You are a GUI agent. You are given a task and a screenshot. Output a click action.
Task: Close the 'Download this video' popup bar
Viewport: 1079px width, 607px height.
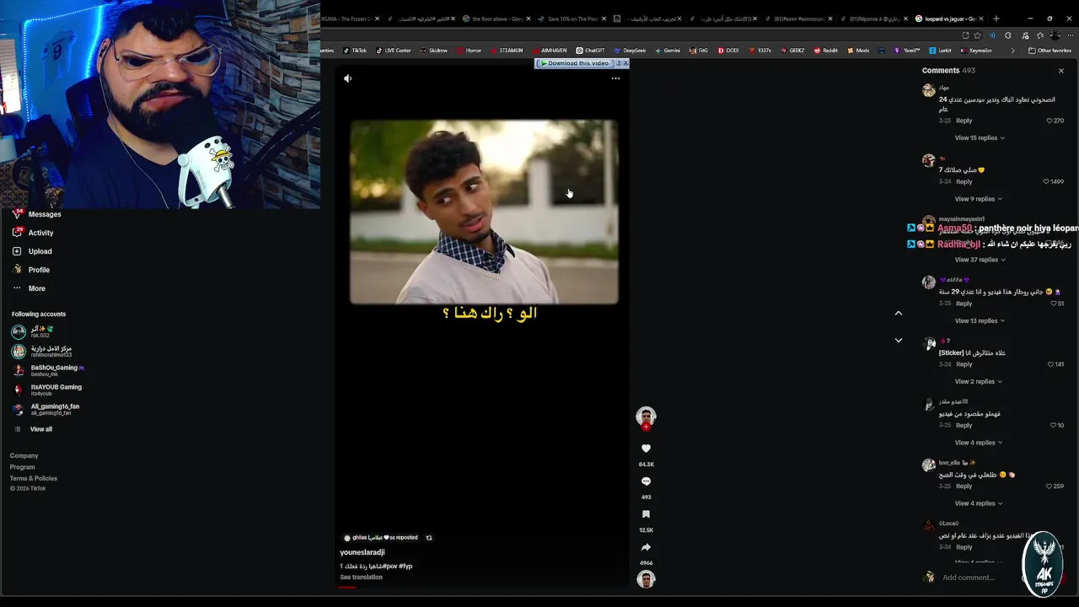[x=625, y=63]
